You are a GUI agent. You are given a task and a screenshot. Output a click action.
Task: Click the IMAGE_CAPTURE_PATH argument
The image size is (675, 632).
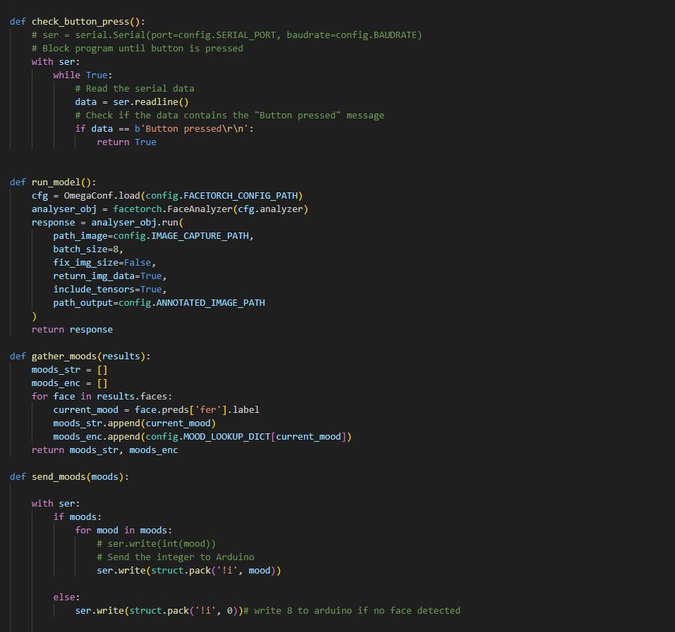tap(200, 235)
